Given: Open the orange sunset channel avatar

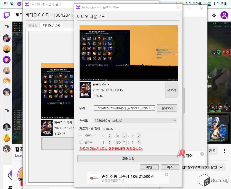Looking at the screenshot, I should click(7, 49).
